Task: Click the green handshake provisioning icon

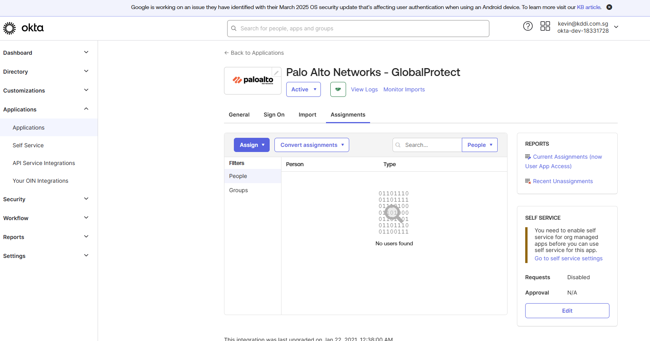Action: pyautogui.click(x=338, y=89)
